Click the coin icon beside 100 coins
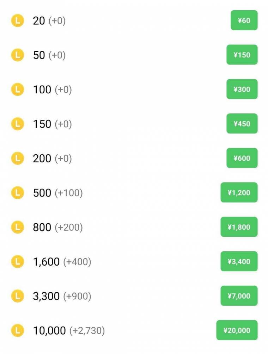Screen dimensions: 268x354 point(18,90)
